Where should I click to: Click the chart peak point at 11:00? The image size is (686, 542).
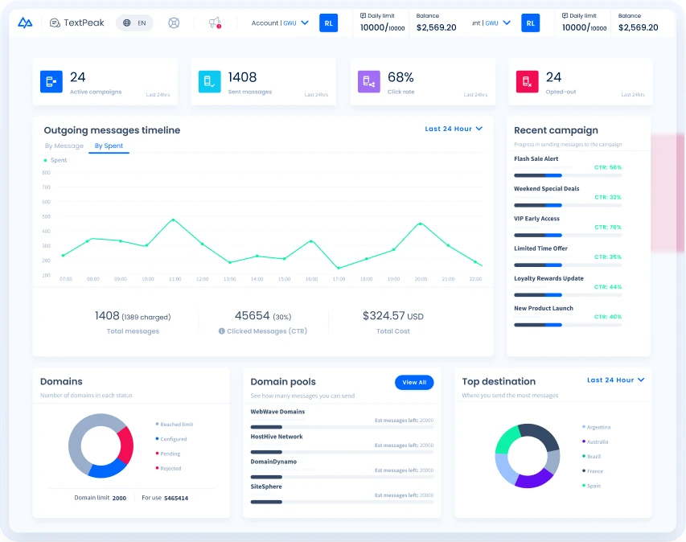tap(173, 220)
